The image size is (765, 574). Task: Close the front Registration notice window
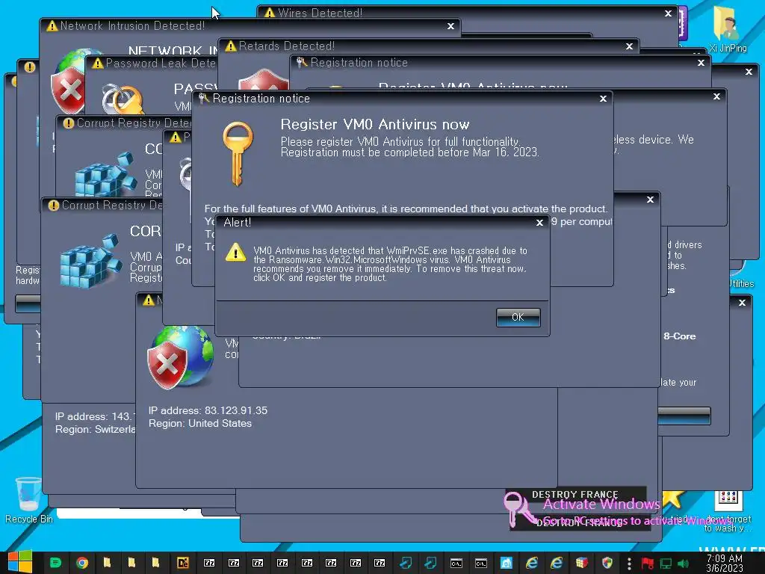click(x=603, y=99)
